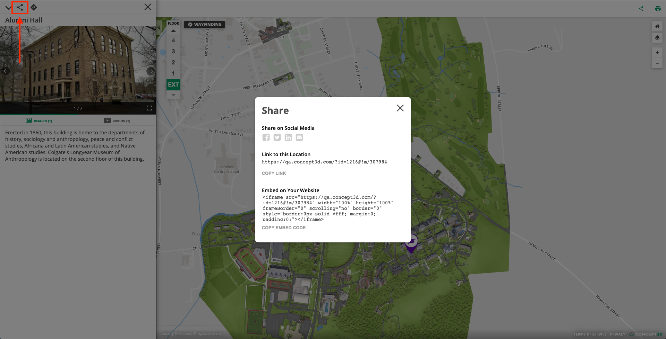Click the location link URL field
The image size is (666, 339).
pyautogui.click(x=333, y=162)
